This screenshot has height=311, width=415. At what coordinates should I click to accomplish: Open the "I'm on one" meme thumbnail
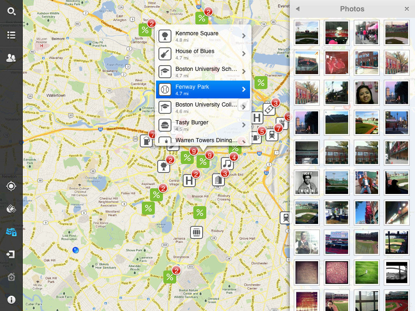point(307,183)
